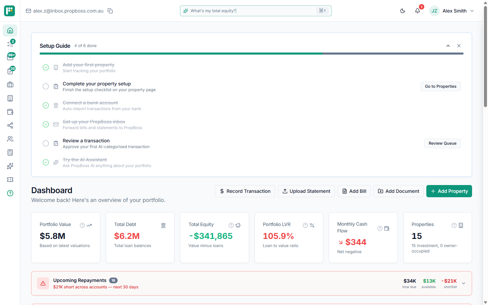Open the calculator icon in the sidebar
Viewport: 488px width, 305px height.
10,152
